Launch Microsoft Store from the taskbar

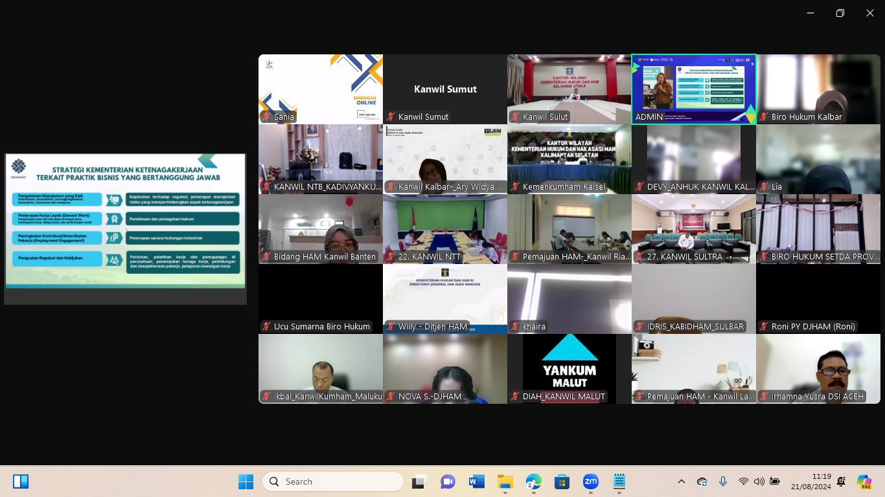coord(562,481)
